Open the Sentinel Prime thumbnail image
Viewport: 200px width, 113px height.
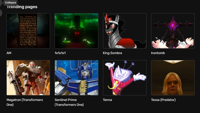coord(76,78)
